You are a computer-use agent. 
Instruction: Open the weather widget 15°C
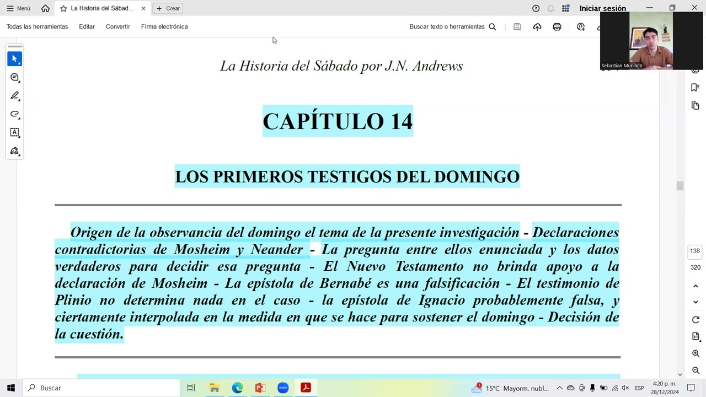pos(510,388)
